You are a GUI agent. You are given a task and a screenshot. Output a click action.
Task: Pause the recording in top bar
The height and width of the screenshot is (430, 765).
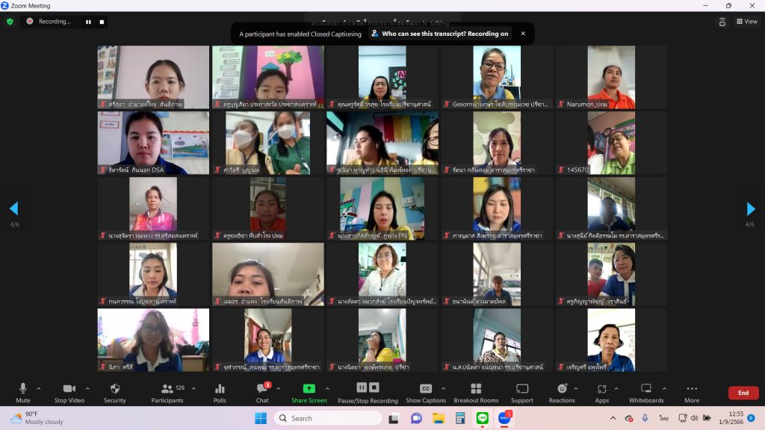click(x=88, y=22)
